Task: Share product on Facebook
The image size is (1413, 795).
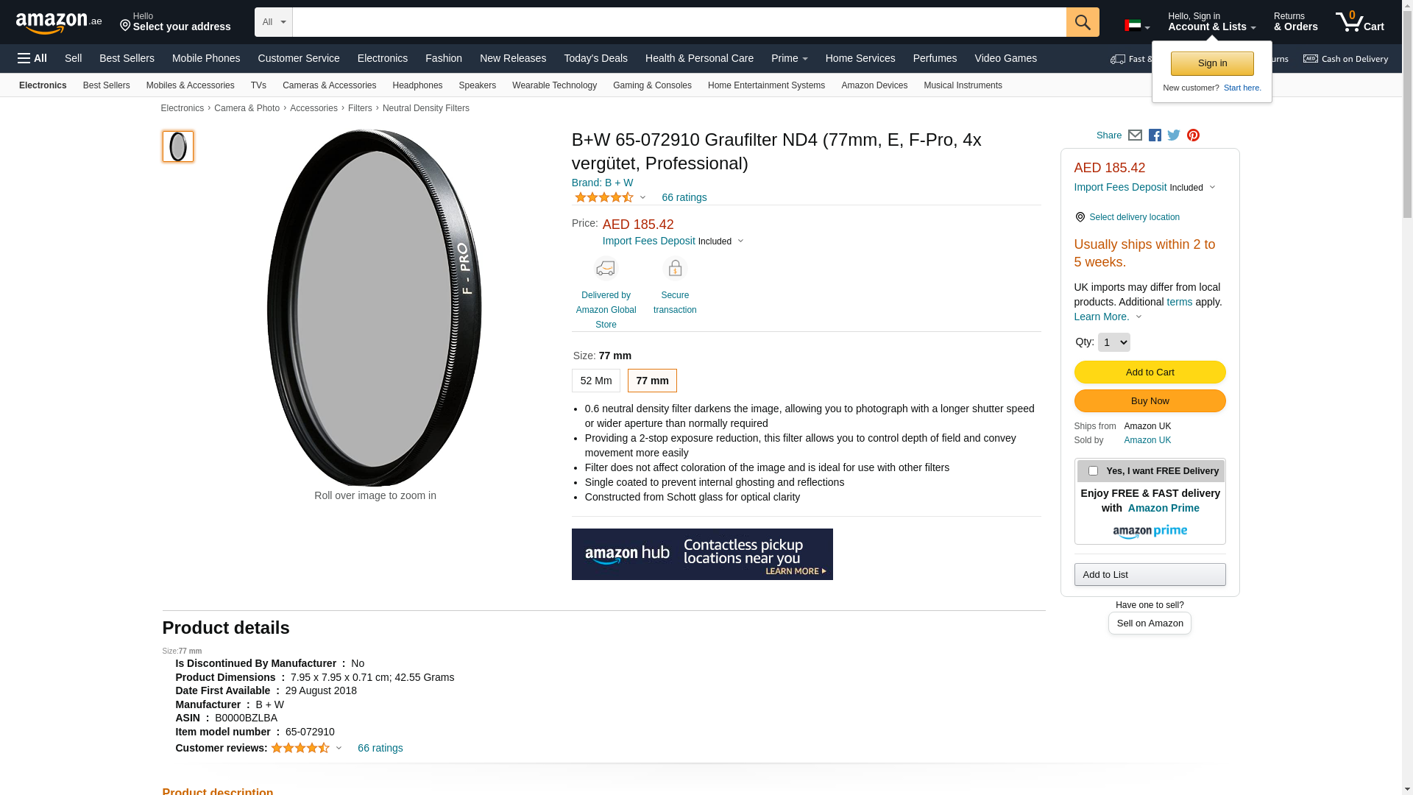Action: point(1155,135)
